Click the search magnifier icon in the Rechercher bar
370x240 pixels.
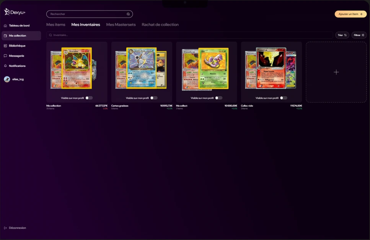tap(128, 14)
